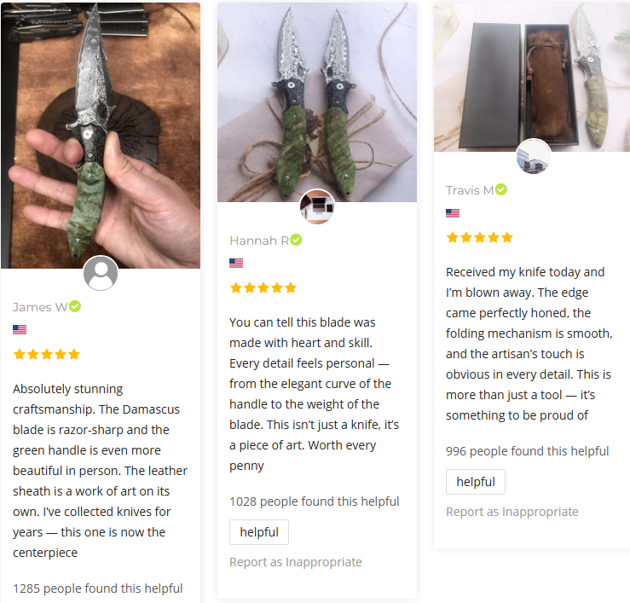Screen dimensions: 630x603
Task: Click Travis M's five-star rating
Action: point(480,238)
